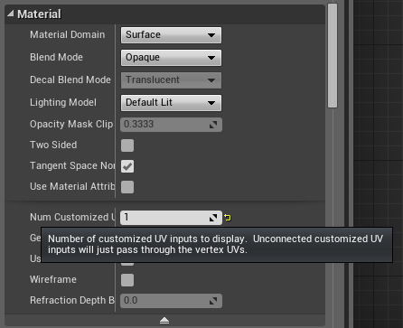Image resolution: width=403 pixels, height=328 pixels.
Task: Click the Material Domain label
Action: (x=68, y=34)
